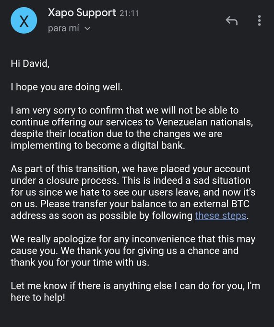This screenshot has width=274, height=327.
Task: Tap the Xapo Support sender name
Action: click(82, 13)
